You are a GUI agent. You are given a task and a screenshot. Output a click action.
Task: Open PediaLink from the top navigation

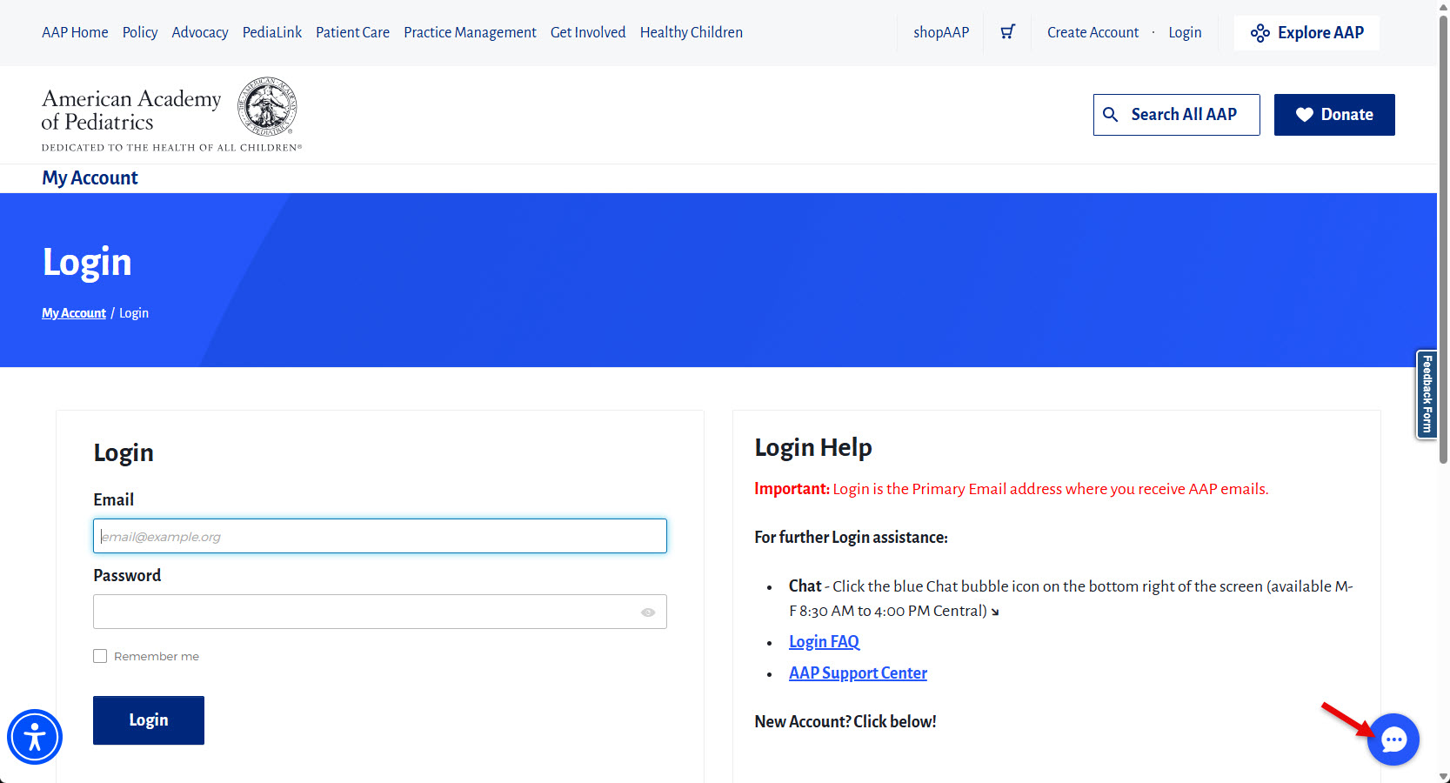click(x=272, y=32)
